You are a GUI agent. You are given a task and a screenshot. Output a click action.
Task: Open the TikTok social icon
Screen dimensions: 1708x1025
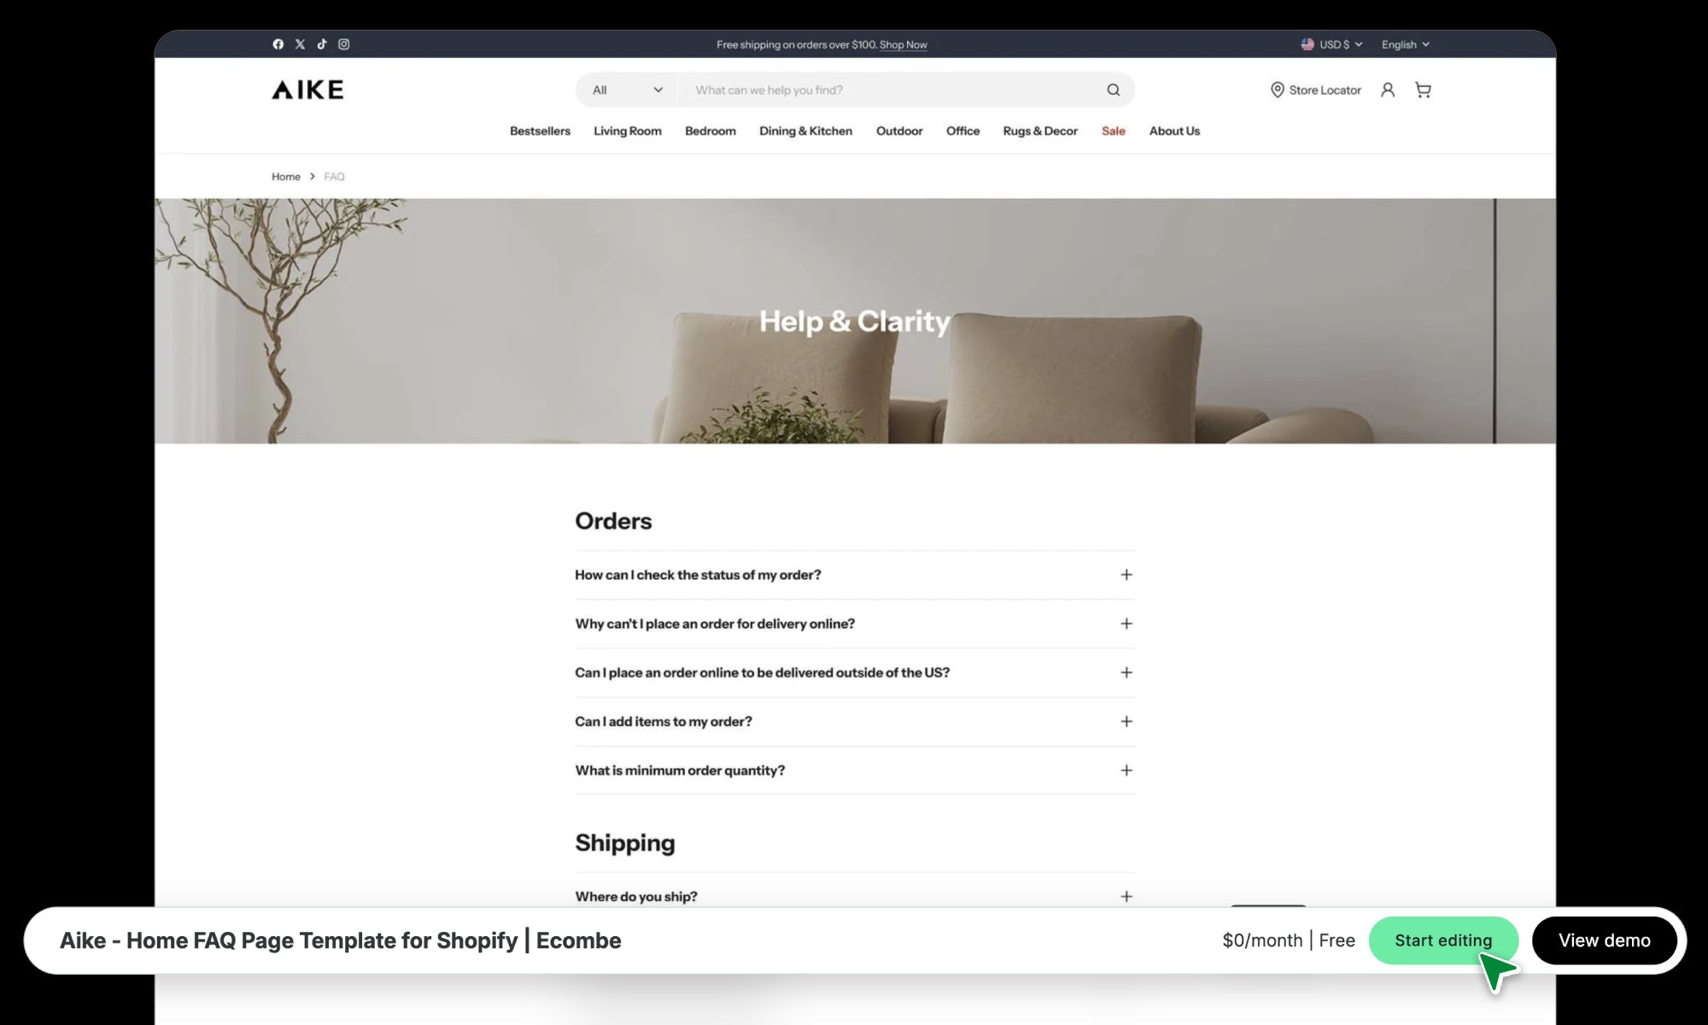pyautogui.click(x=322, y=44)
